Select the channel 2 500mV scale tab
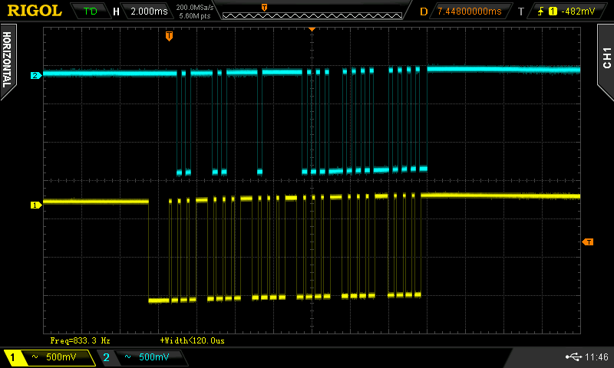614x368 pixels. tap(143, 357)
